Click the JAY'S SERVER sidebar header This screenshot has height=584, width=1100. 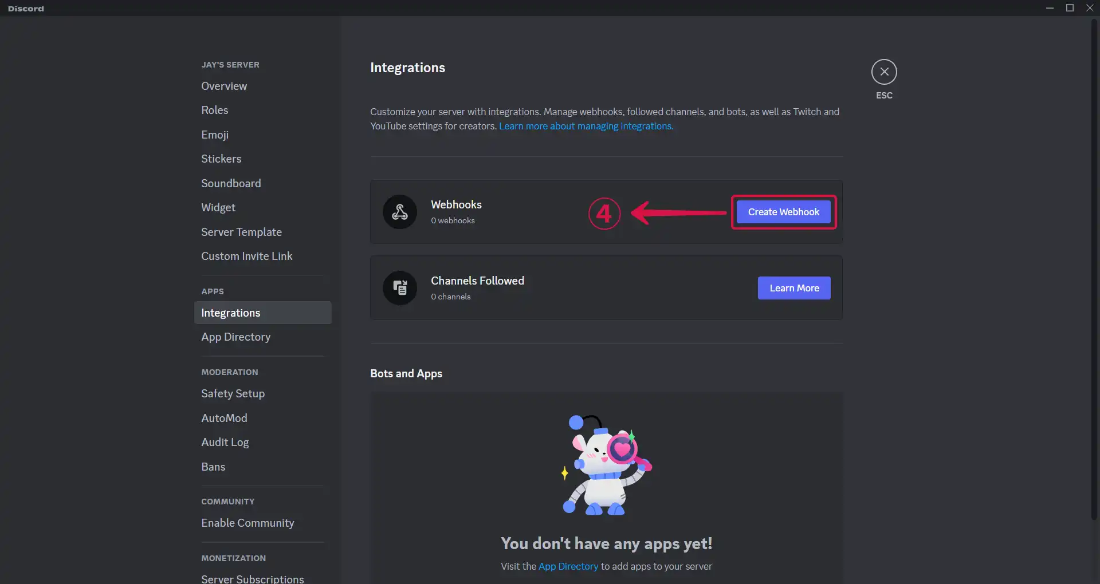click(x=230, y=65)
